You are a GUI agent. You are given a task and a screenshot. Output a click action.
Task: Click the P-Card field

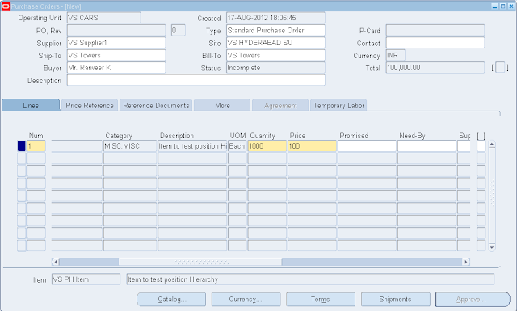point(435,31)
